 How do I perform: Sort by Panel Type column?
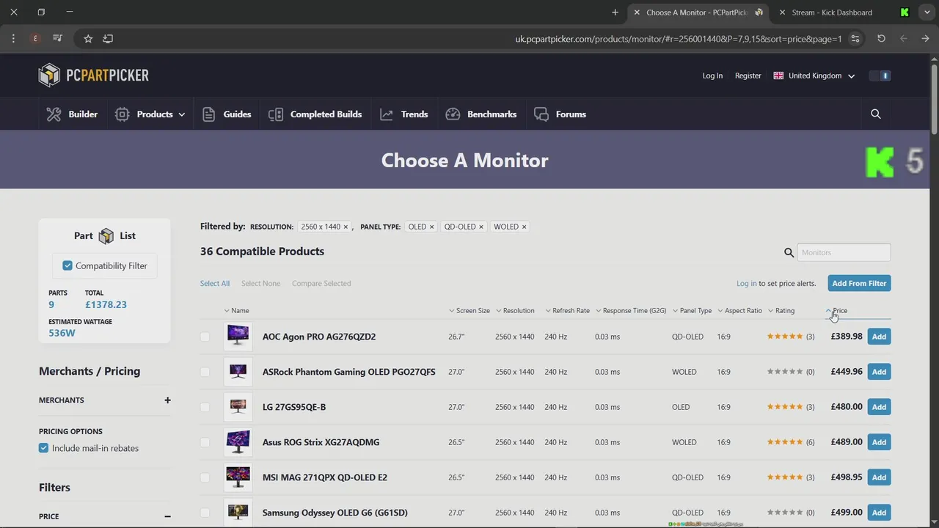coord(692,310)
